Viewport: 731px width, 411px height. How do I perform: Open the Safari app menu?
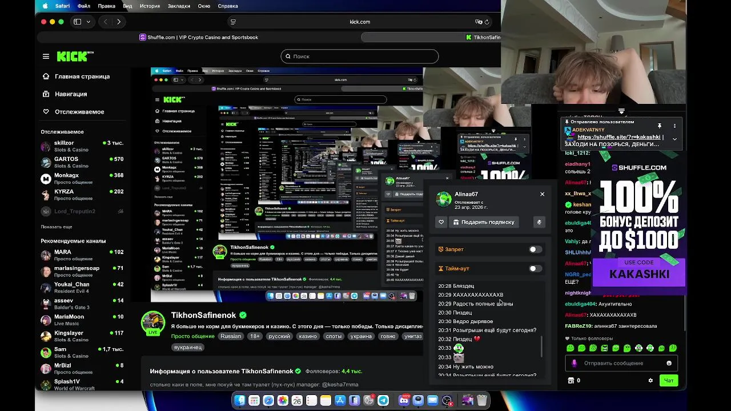62,6
